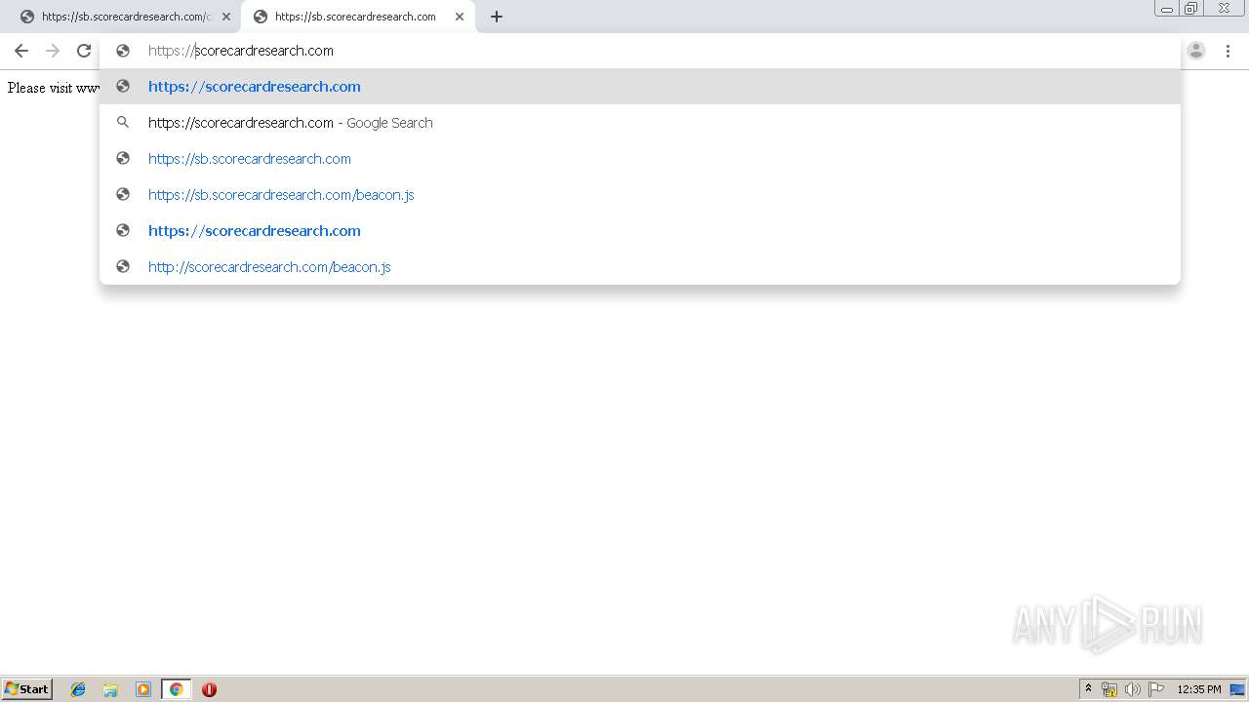This screenshot has width=1249, height=702.
Task: Minimize the Chrome window
Action: pos(1167,9)
